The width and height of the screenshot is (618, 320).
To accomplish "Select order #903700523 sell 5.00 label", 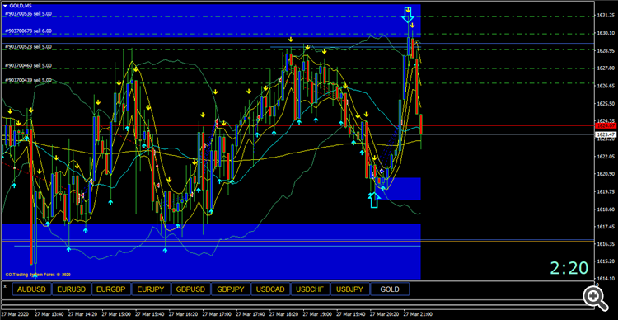I will pyautogui.click(x=28, y=46).
